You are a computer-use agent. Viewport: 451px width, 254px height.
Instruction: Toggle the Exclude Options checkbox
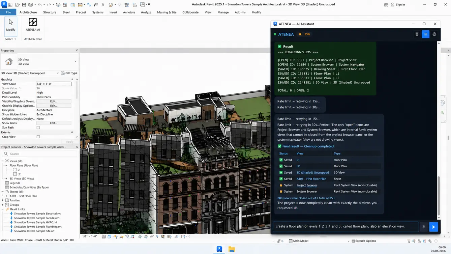click(353, 241)
